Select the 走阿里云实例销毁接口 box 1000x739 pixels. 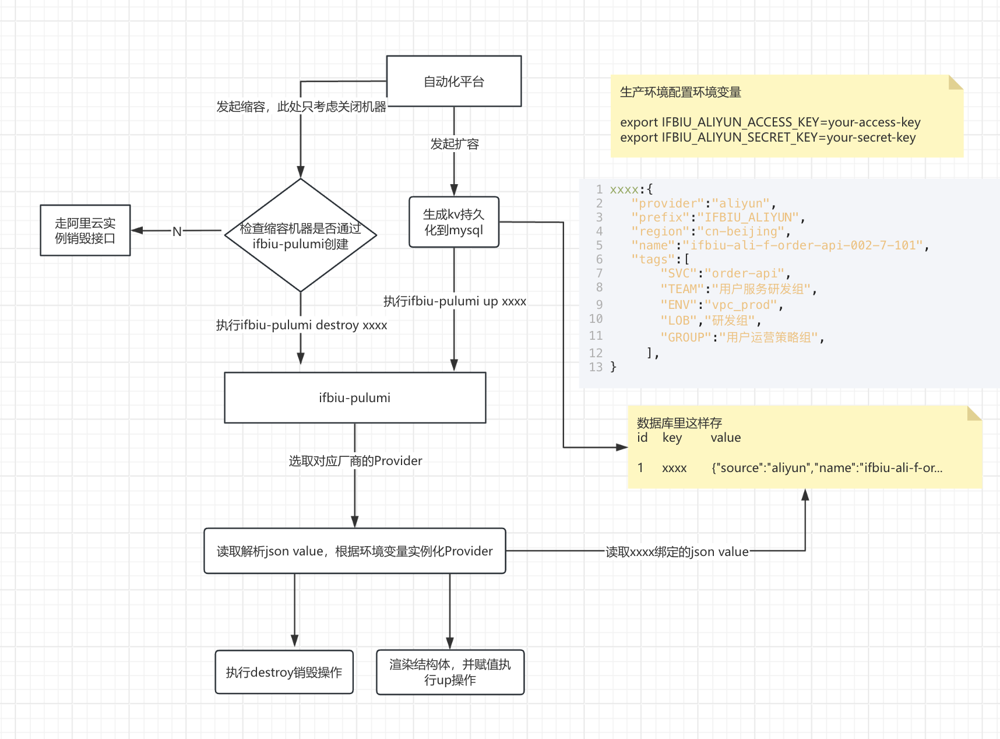(85, 230)
